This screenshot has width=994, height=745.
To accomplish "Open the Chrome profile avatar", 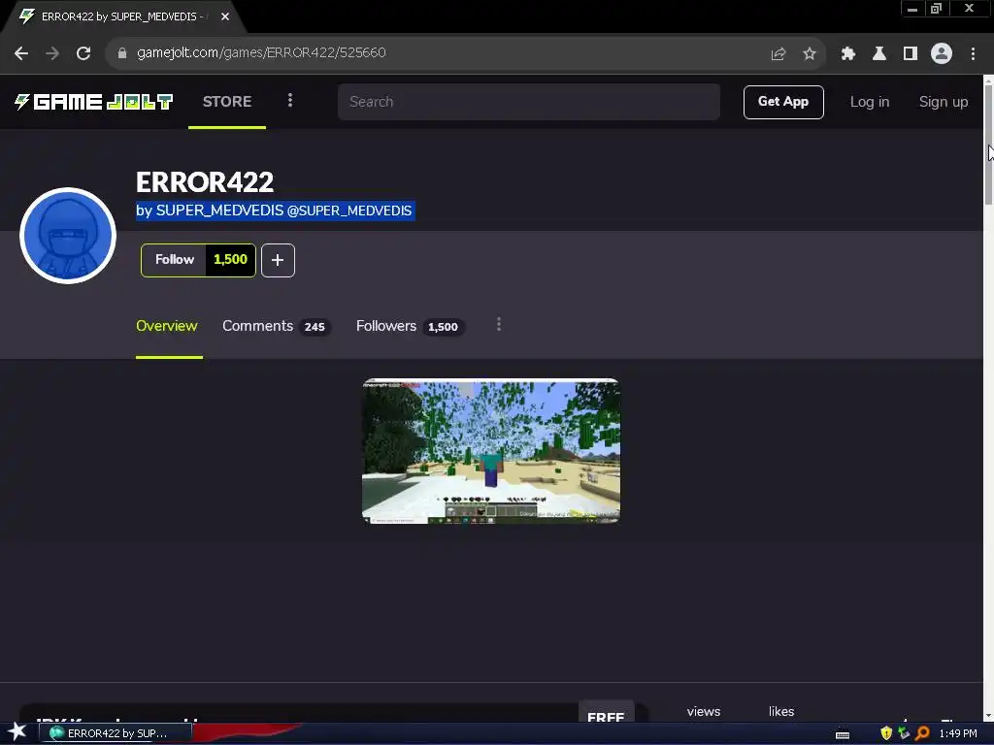I will pyautogui.click(x=942, y=53).
